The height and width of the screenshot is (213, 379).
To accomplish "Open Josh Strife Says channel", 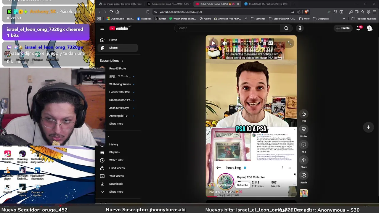I will [119, 108].
